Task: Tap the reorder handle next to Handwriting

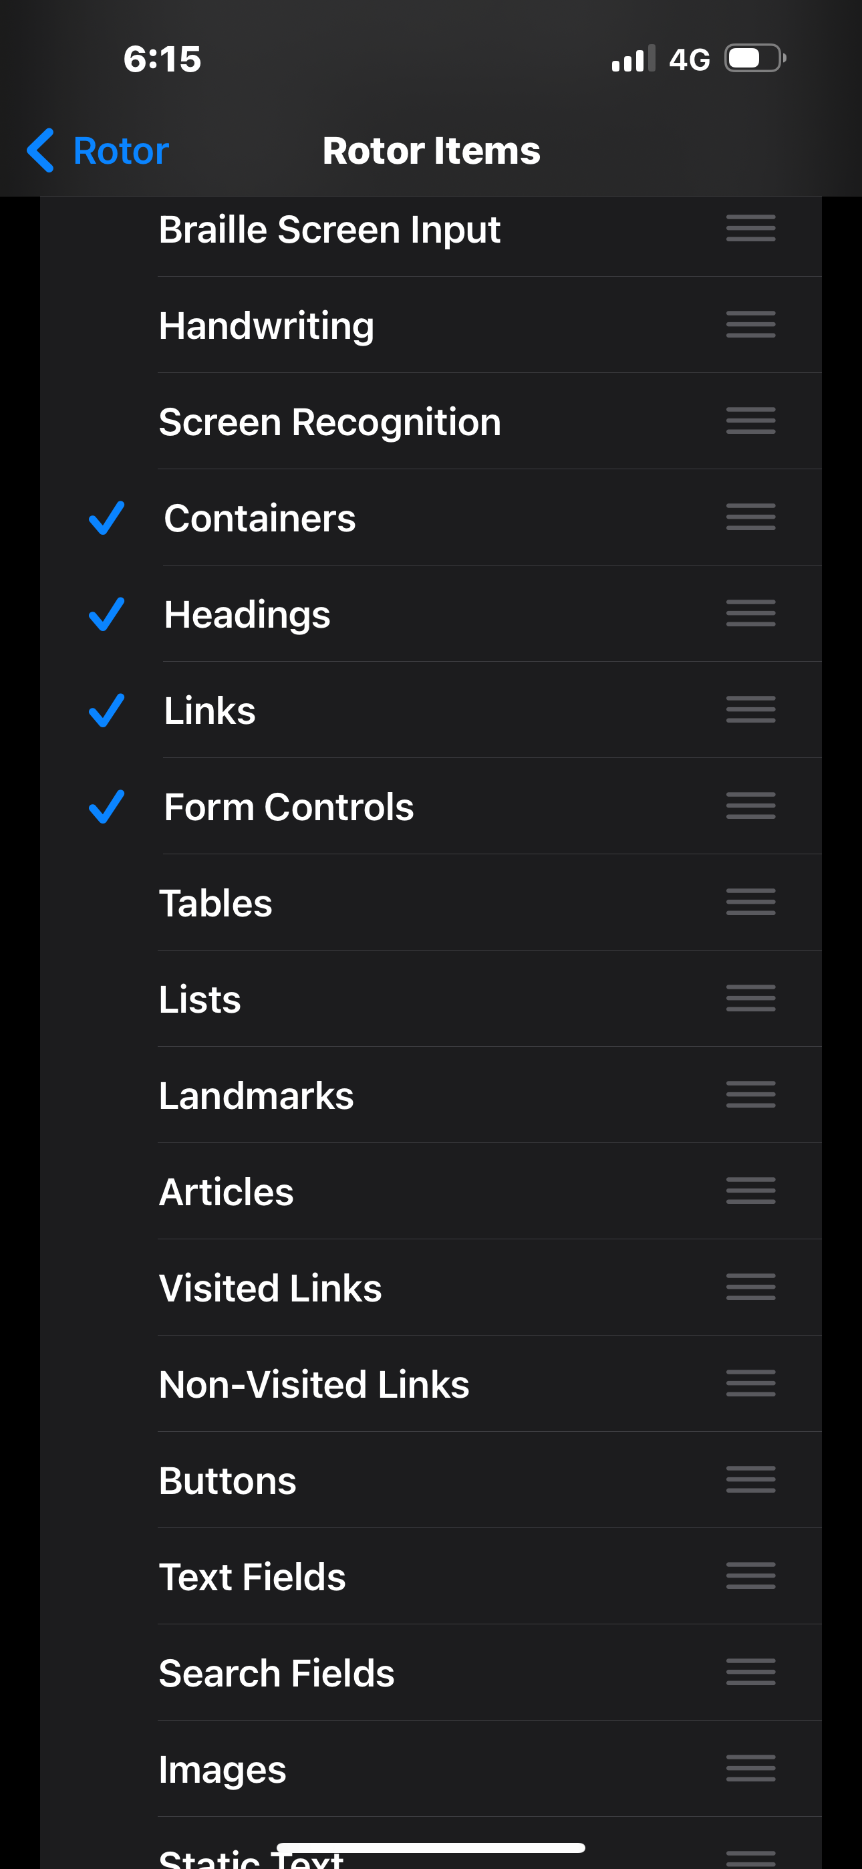Action: coord(750,325)
